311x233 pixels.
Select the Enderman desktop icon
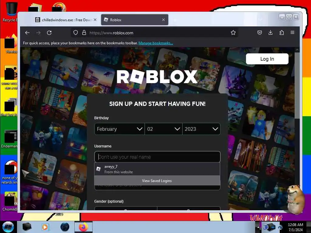pyautogui.click(x=9, y=139)
